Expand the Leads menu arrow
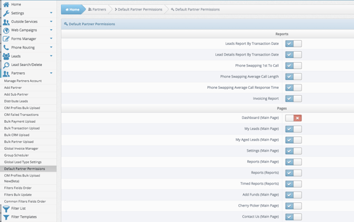The image size is (354, 222). [51, 55]
